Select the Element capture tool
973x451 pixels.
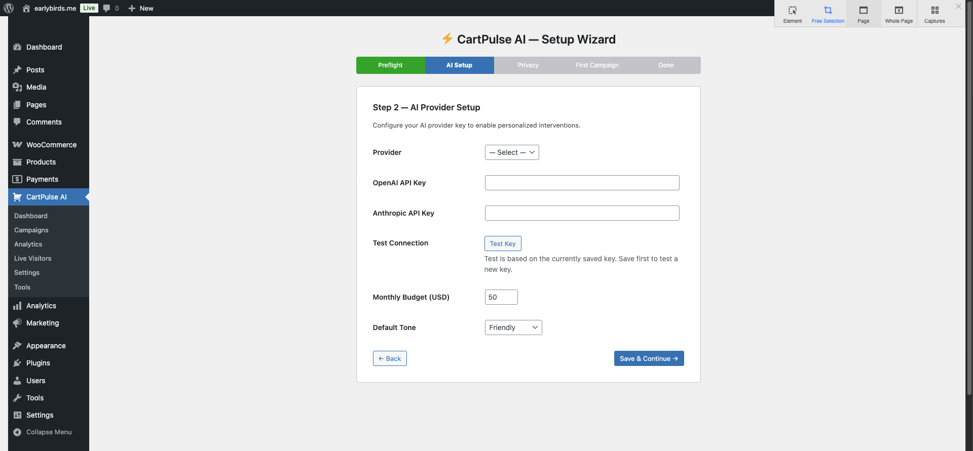(x=792, y=14)
